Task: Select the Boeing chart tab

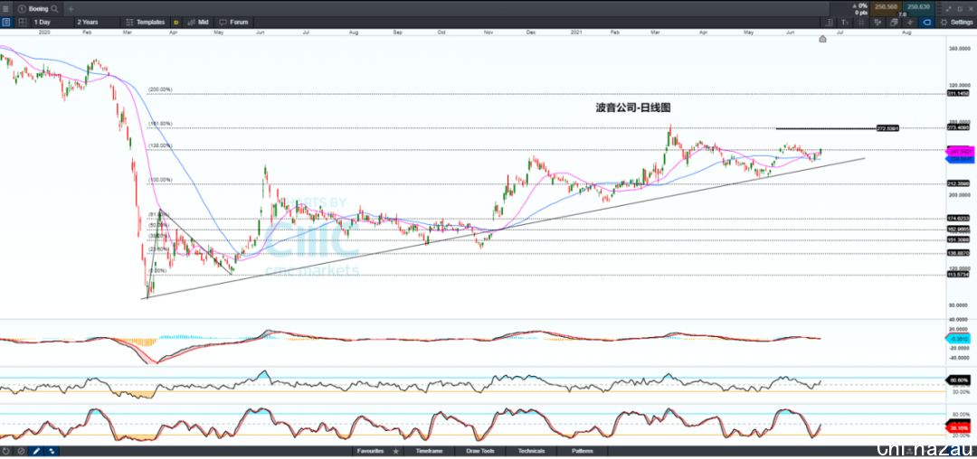Action: point(37,9)
